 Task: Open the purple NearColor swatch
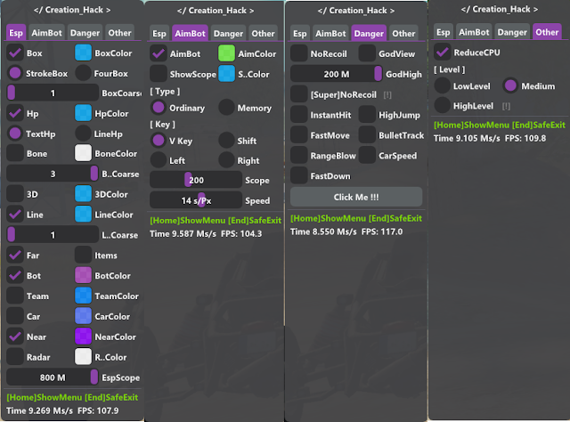83,337
